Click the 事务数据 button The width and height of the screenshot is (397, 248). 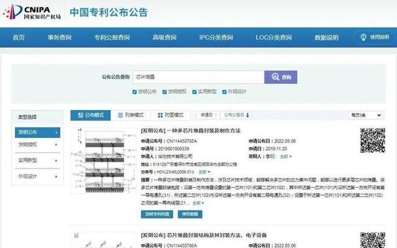point(190,214)
